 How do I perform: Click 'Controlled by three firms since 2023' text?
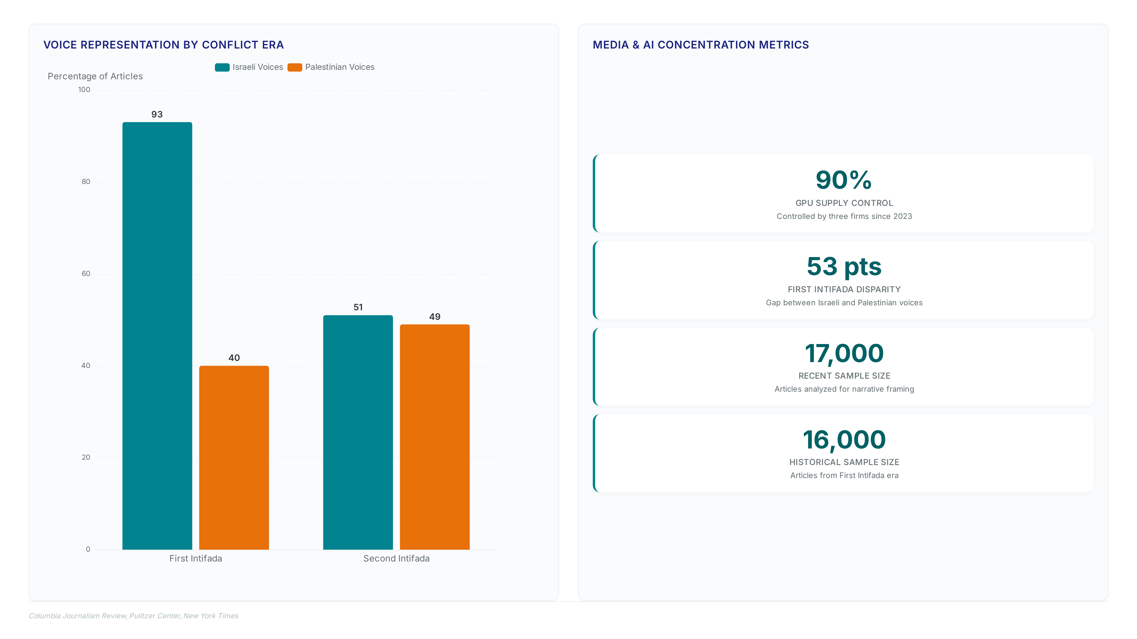tap(844, 216)
